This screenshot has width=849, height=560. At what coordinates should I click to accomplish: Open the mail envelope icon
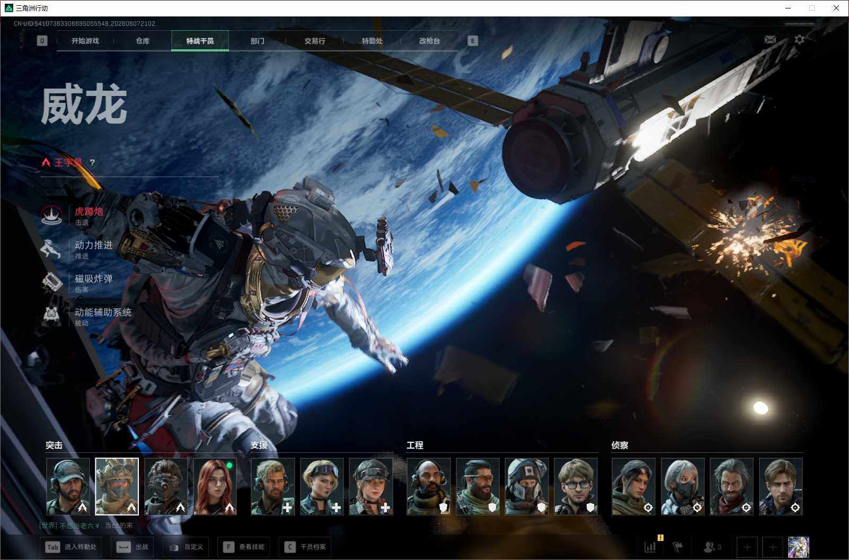[770, 40]
